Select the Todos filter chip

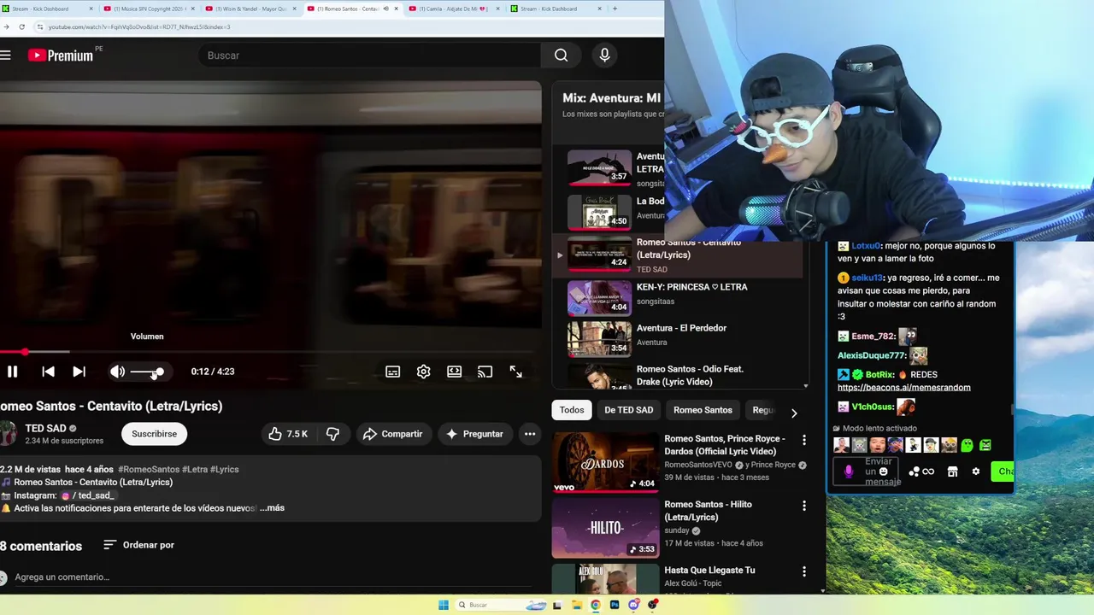[x=572, y=410]
